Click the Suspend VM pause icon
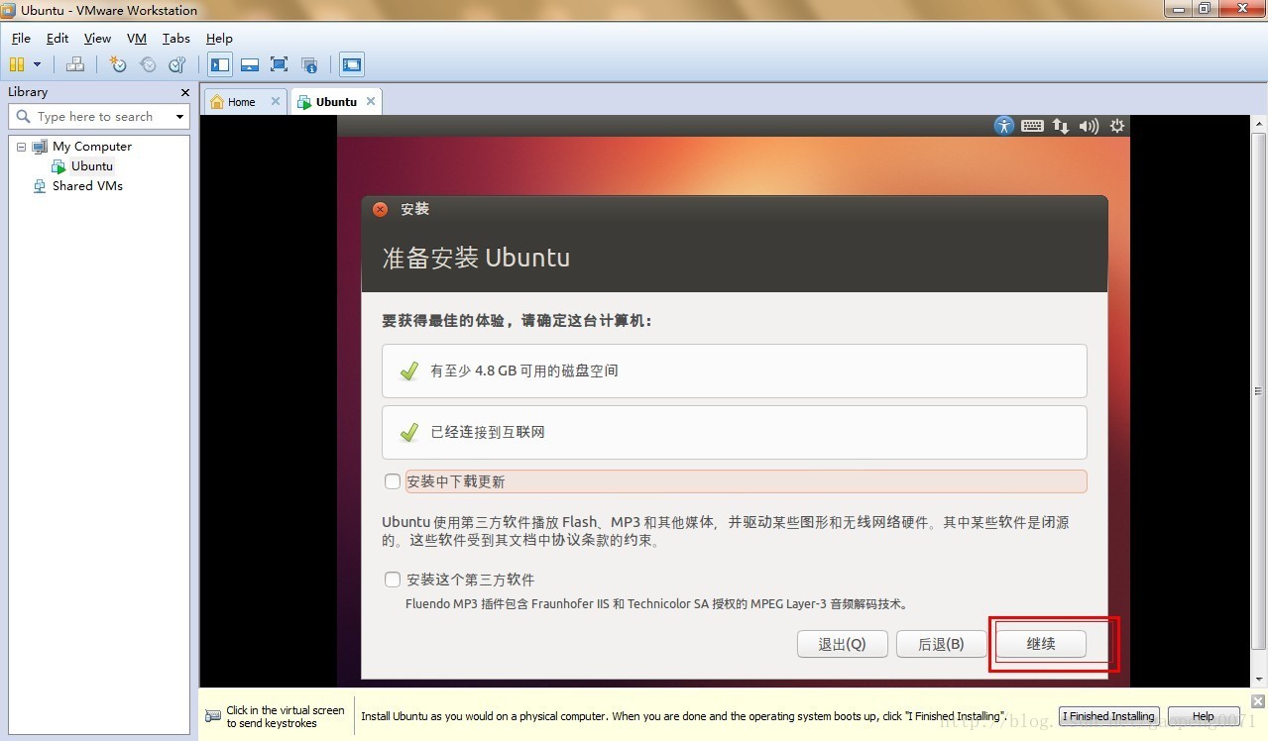Image resolution: width=1268 pixels, height=741 pixels. 17,64
